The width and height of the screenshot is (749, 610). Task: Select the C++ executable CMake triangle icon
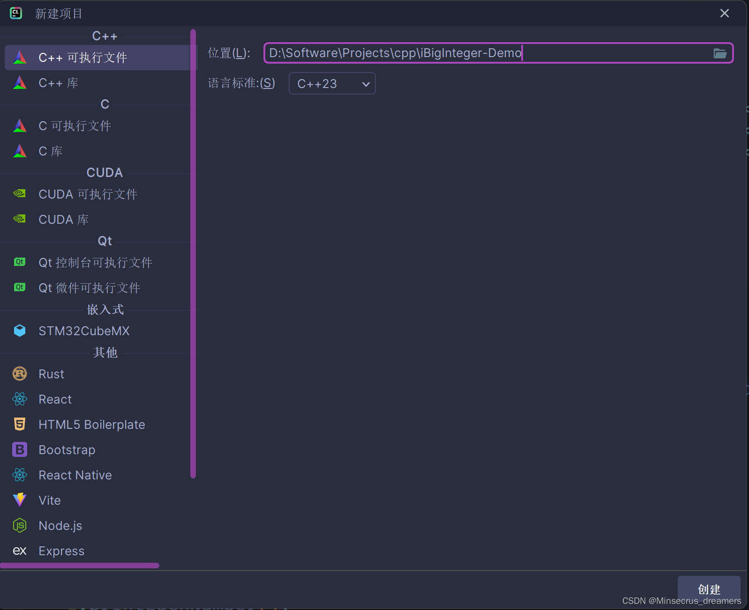point(20,57)
